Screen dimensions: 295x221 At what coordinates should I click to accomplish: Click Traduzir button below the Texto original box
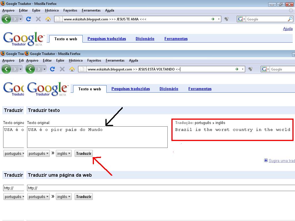coord(84,154)
